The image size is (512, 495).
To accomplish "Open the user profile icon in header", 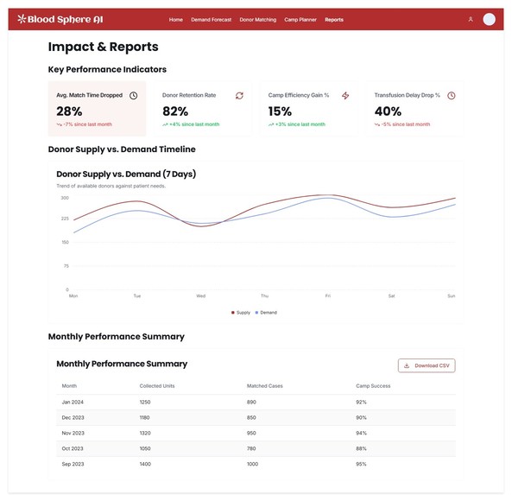I will pos(471,19).
